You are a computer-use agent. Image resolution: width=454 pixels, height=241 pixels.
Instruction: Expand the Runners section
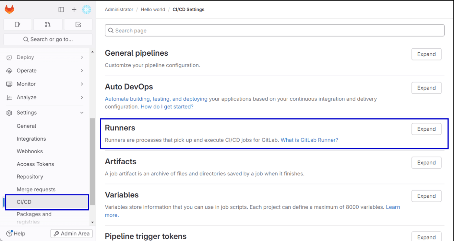[426, 129]
